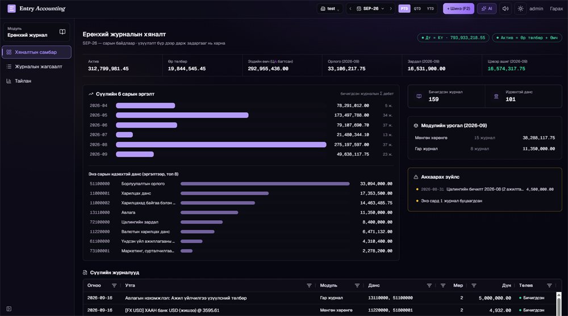Click the recent journals table vertical scrollbar
The image size is (568, 316).
(559, 304)
